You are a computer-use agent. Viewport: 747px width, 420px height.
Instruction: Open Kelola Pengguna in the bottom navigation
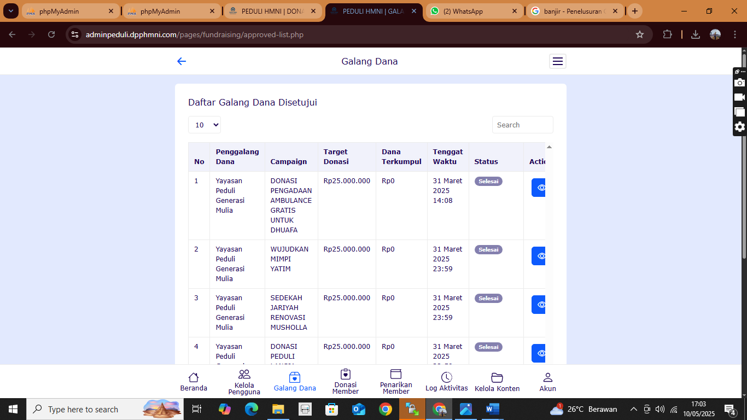244,382
